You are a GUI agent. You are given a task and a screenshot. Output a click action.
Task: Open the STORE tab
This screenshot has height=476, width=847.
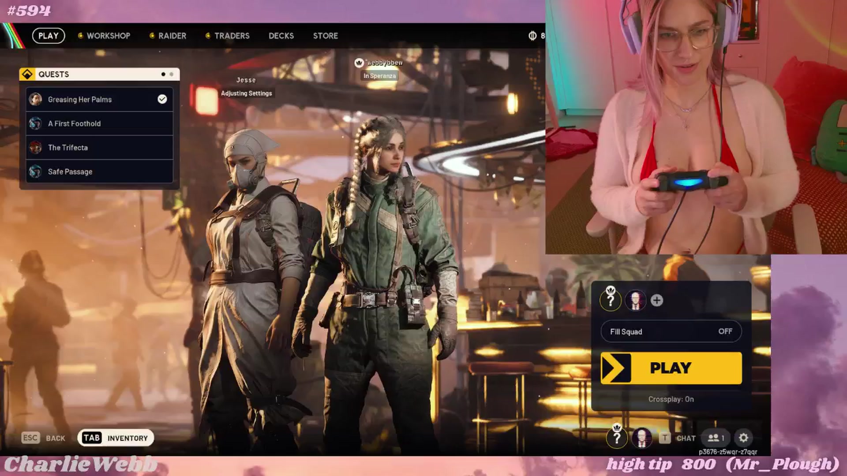pos(326,36)
